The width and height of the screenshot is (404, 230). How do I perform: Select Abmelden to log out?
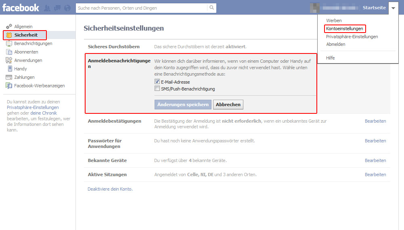tap(335, 44)
